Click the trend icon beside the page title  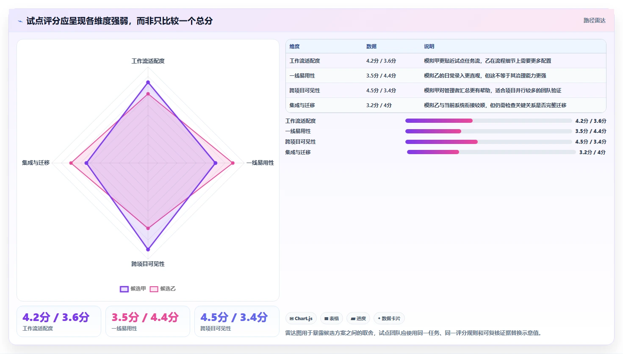pyautogui.click(x=20, y=21)
